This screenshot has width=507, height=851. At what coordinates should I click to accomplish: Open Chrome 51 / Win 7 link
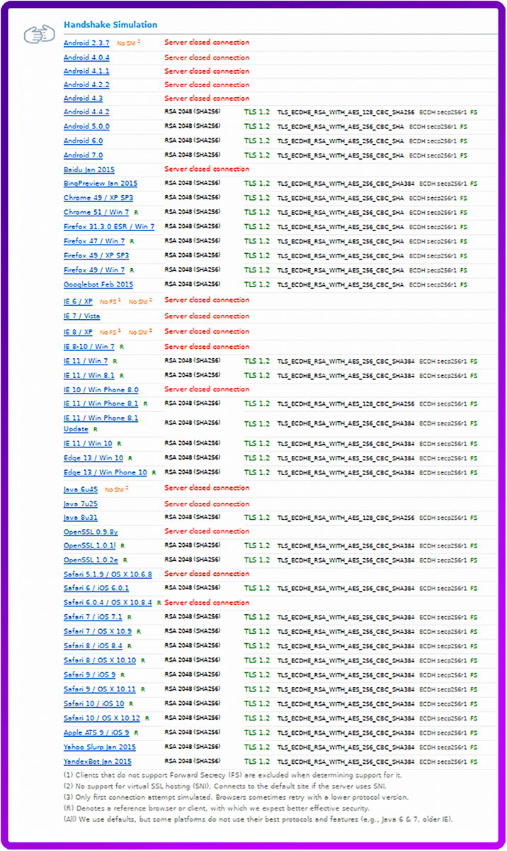point(96,213)
